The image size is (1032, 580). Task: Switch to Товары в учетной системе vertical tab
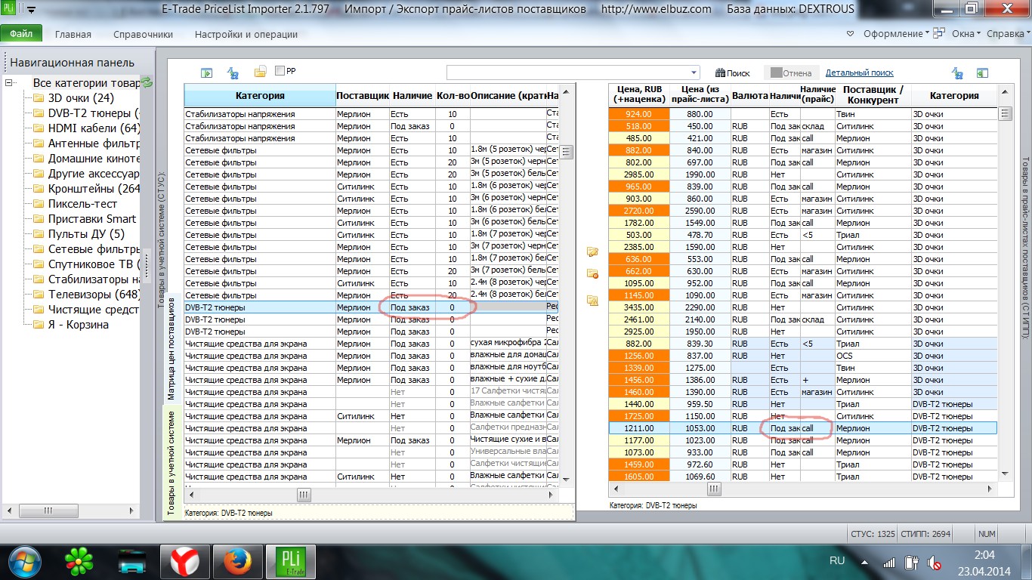[171, 463]
